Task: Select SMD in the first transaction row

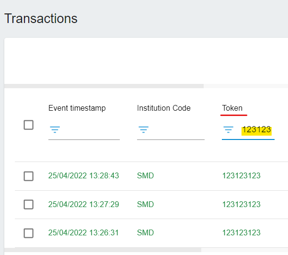Action: point(145,175)
